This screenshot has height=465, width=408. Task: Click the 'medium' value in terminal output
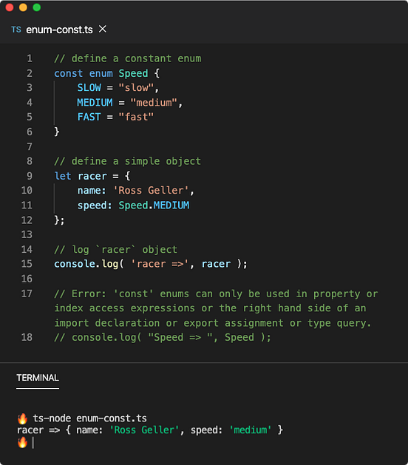click(x=251, y=430)
